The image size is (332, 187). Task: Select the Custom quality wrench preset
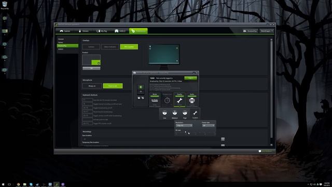(x=195, y=114)
